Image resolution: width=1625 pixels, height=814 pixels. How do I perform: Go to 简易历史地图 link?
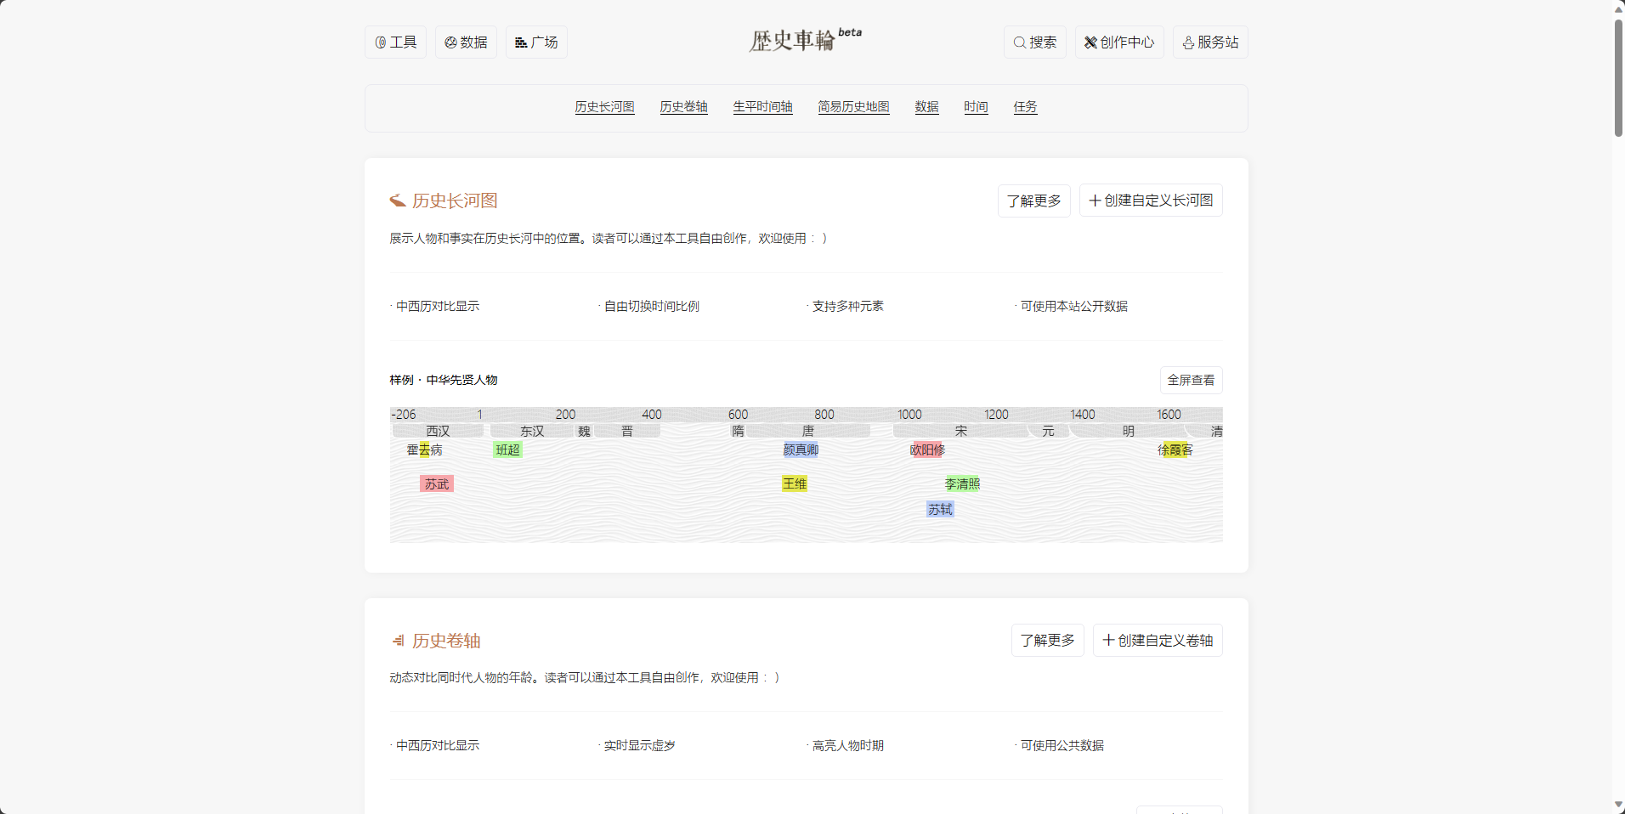tap(853, 106)
